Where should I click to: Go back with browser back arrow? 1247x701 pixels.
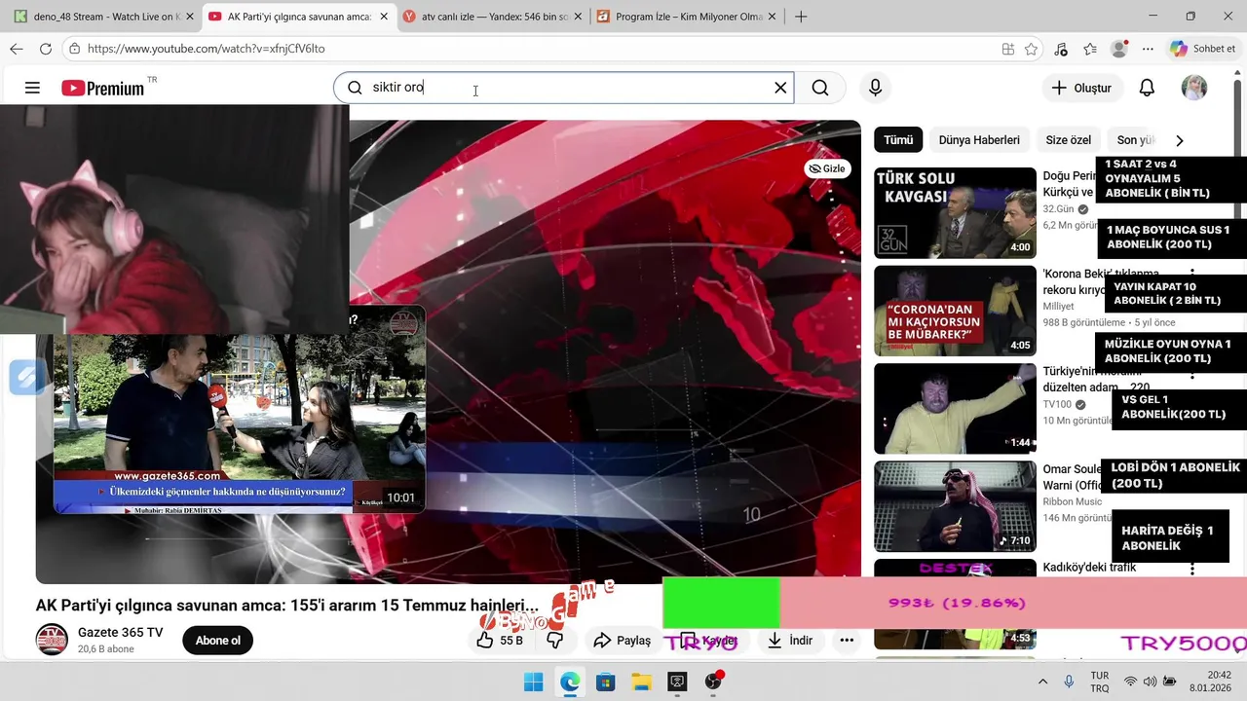pos(17,49)
